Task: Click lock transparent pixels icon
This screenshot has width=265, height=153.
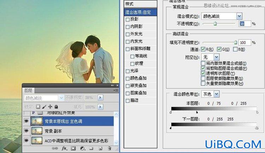Action: tap(38, 106)
